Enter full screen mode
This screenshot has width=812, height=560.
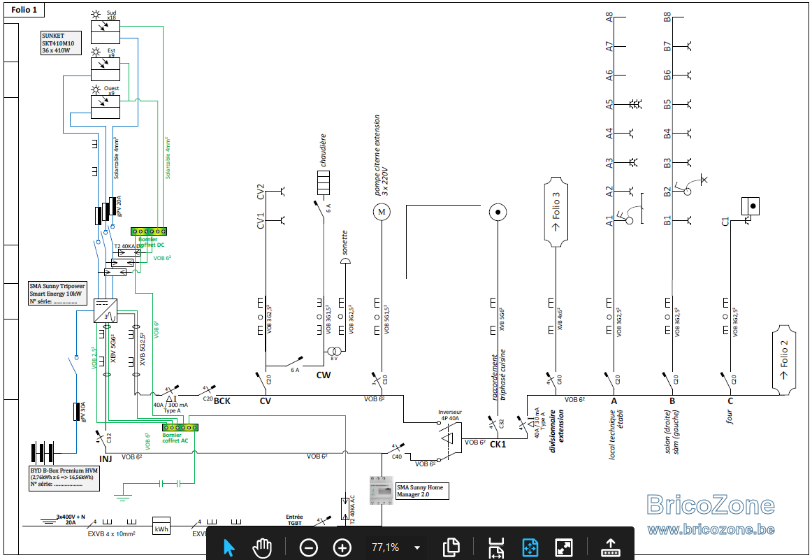click(x=563, y=547)
